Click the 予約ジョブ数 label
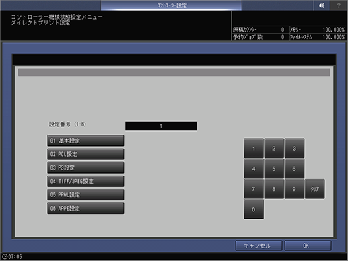348x261 pixels. pyautogui.click(x=248, y=37)
